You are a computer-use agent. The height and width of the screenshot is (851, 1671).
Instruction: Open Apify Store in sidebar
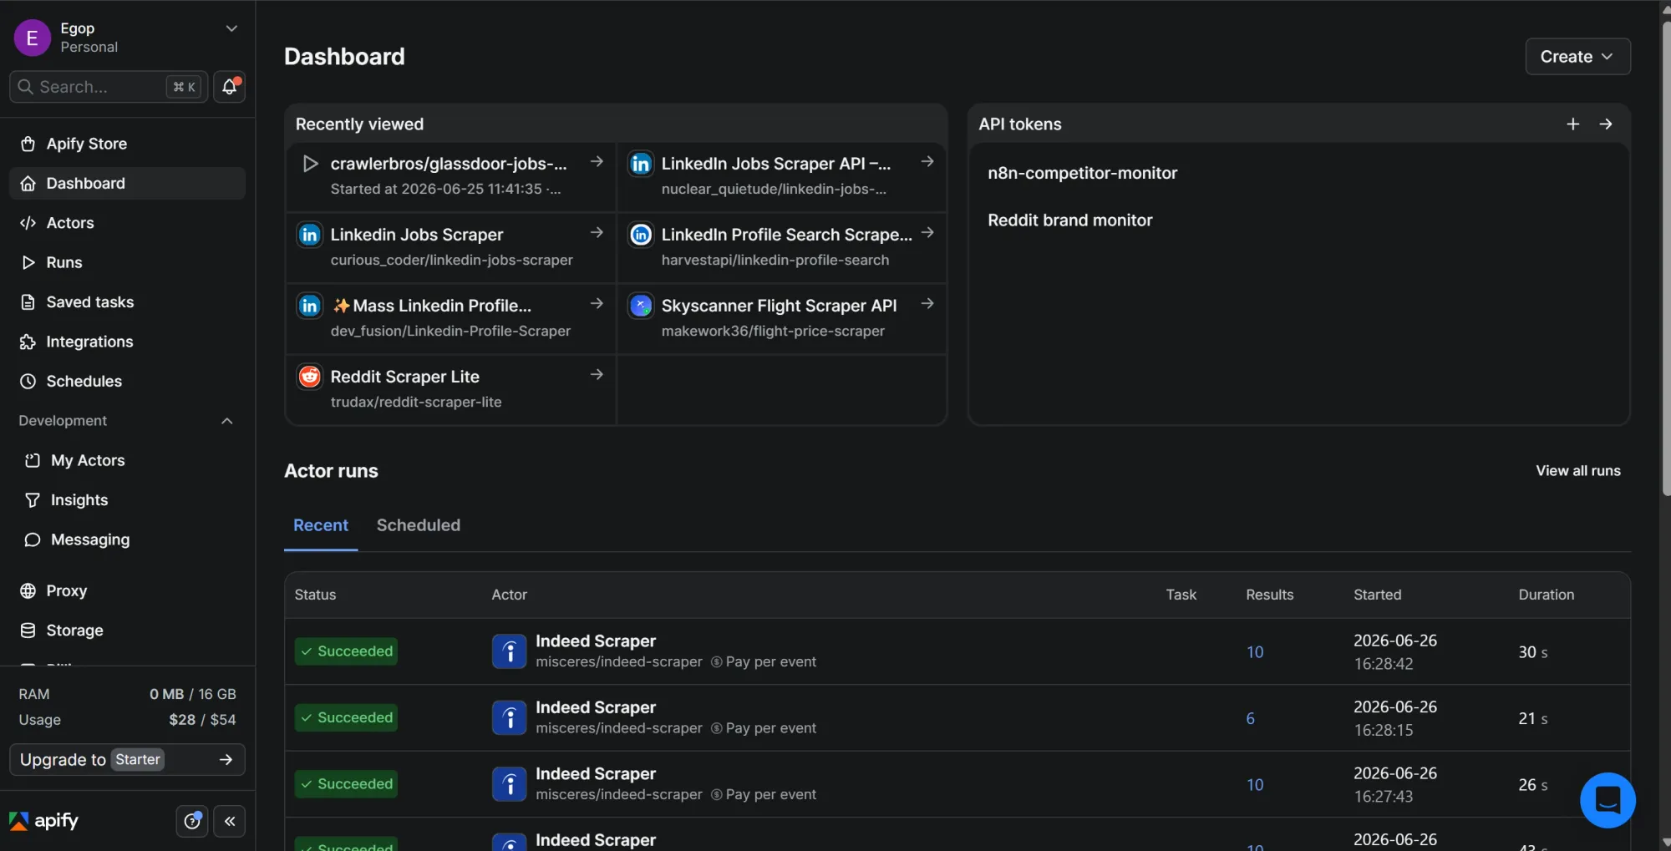coord(127,144)
